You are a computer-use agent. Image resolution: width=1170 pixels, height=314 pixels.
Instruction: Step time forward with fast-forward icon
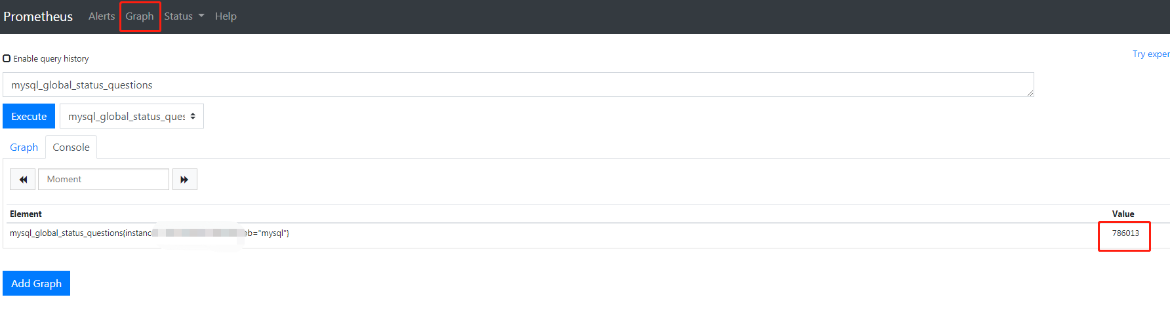tap(185, 180)
